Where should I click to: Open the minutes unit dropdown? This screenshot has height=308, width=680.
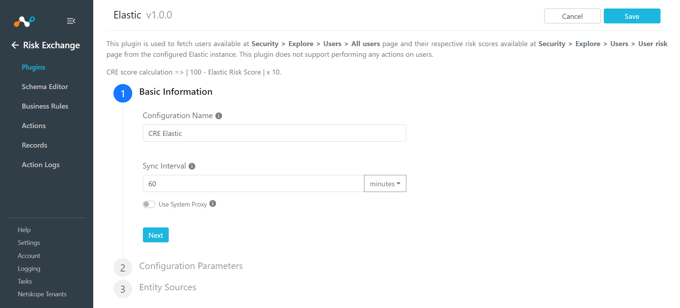pos(385,183)
